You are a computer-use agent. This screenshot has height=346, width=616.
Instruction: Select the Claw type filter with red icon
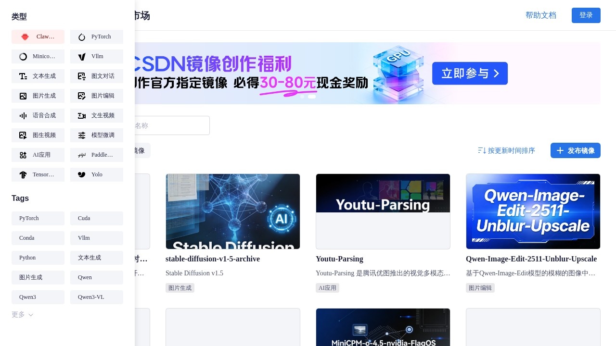pos(26,37)
